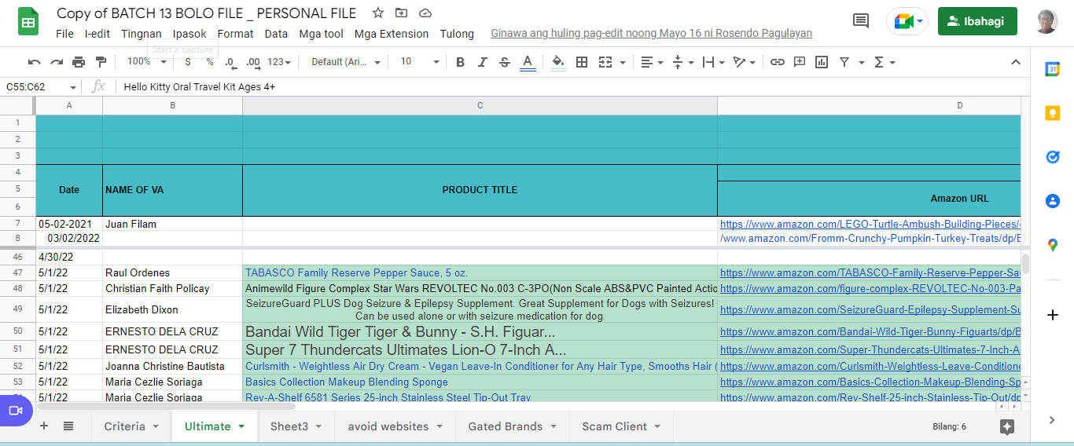Viewport: 1074px width, 446px height.
Task: Click the Ibahagi share button
Action: (x=977, y=21)
